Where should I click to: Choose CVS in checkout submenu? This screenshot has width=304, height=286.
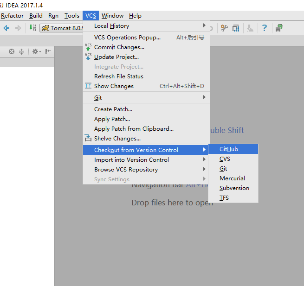[233, 159]
